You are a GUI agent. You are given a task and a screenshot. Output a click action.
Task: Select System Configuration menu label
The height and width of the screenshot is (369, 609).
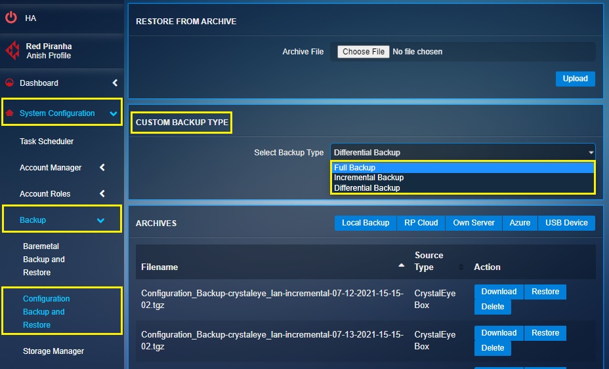click(57, 113)
